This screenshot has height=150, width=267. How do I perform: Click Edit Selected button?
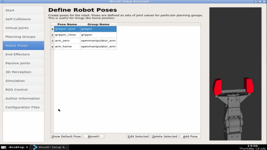[138, 136]
